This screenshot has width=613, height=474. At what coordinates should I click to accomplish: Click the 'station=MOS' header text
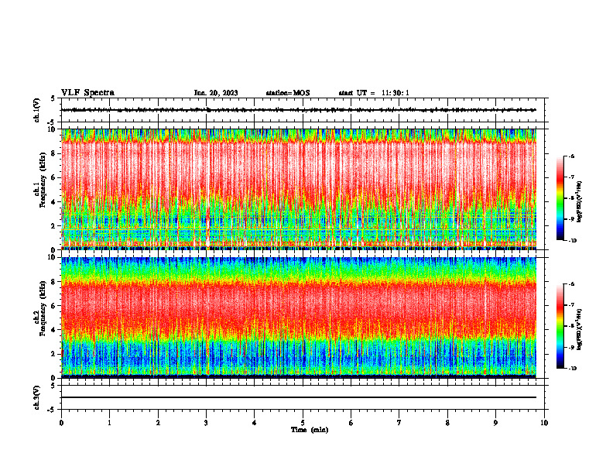(288, 93)
